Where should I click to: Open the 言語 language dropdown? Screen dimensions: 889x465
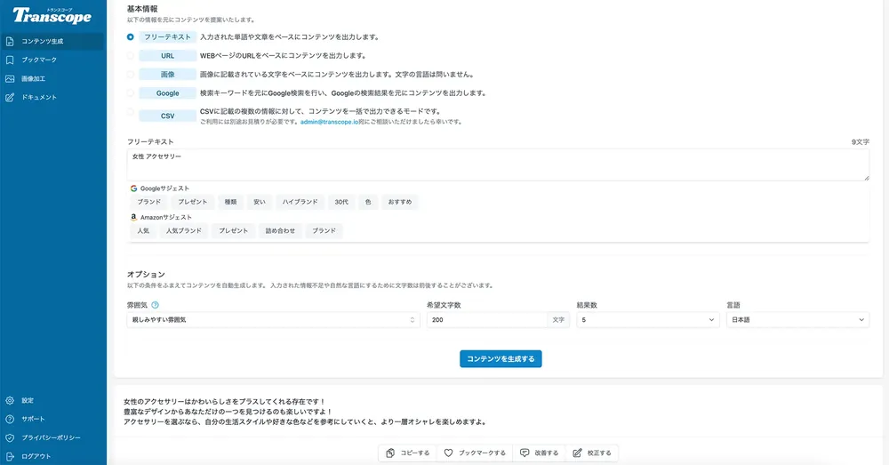(797, 320)
